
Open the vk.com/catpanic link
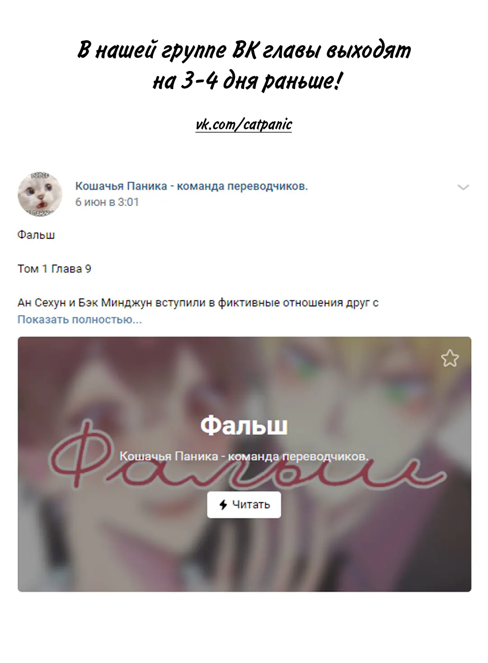[x=244, y=124]
